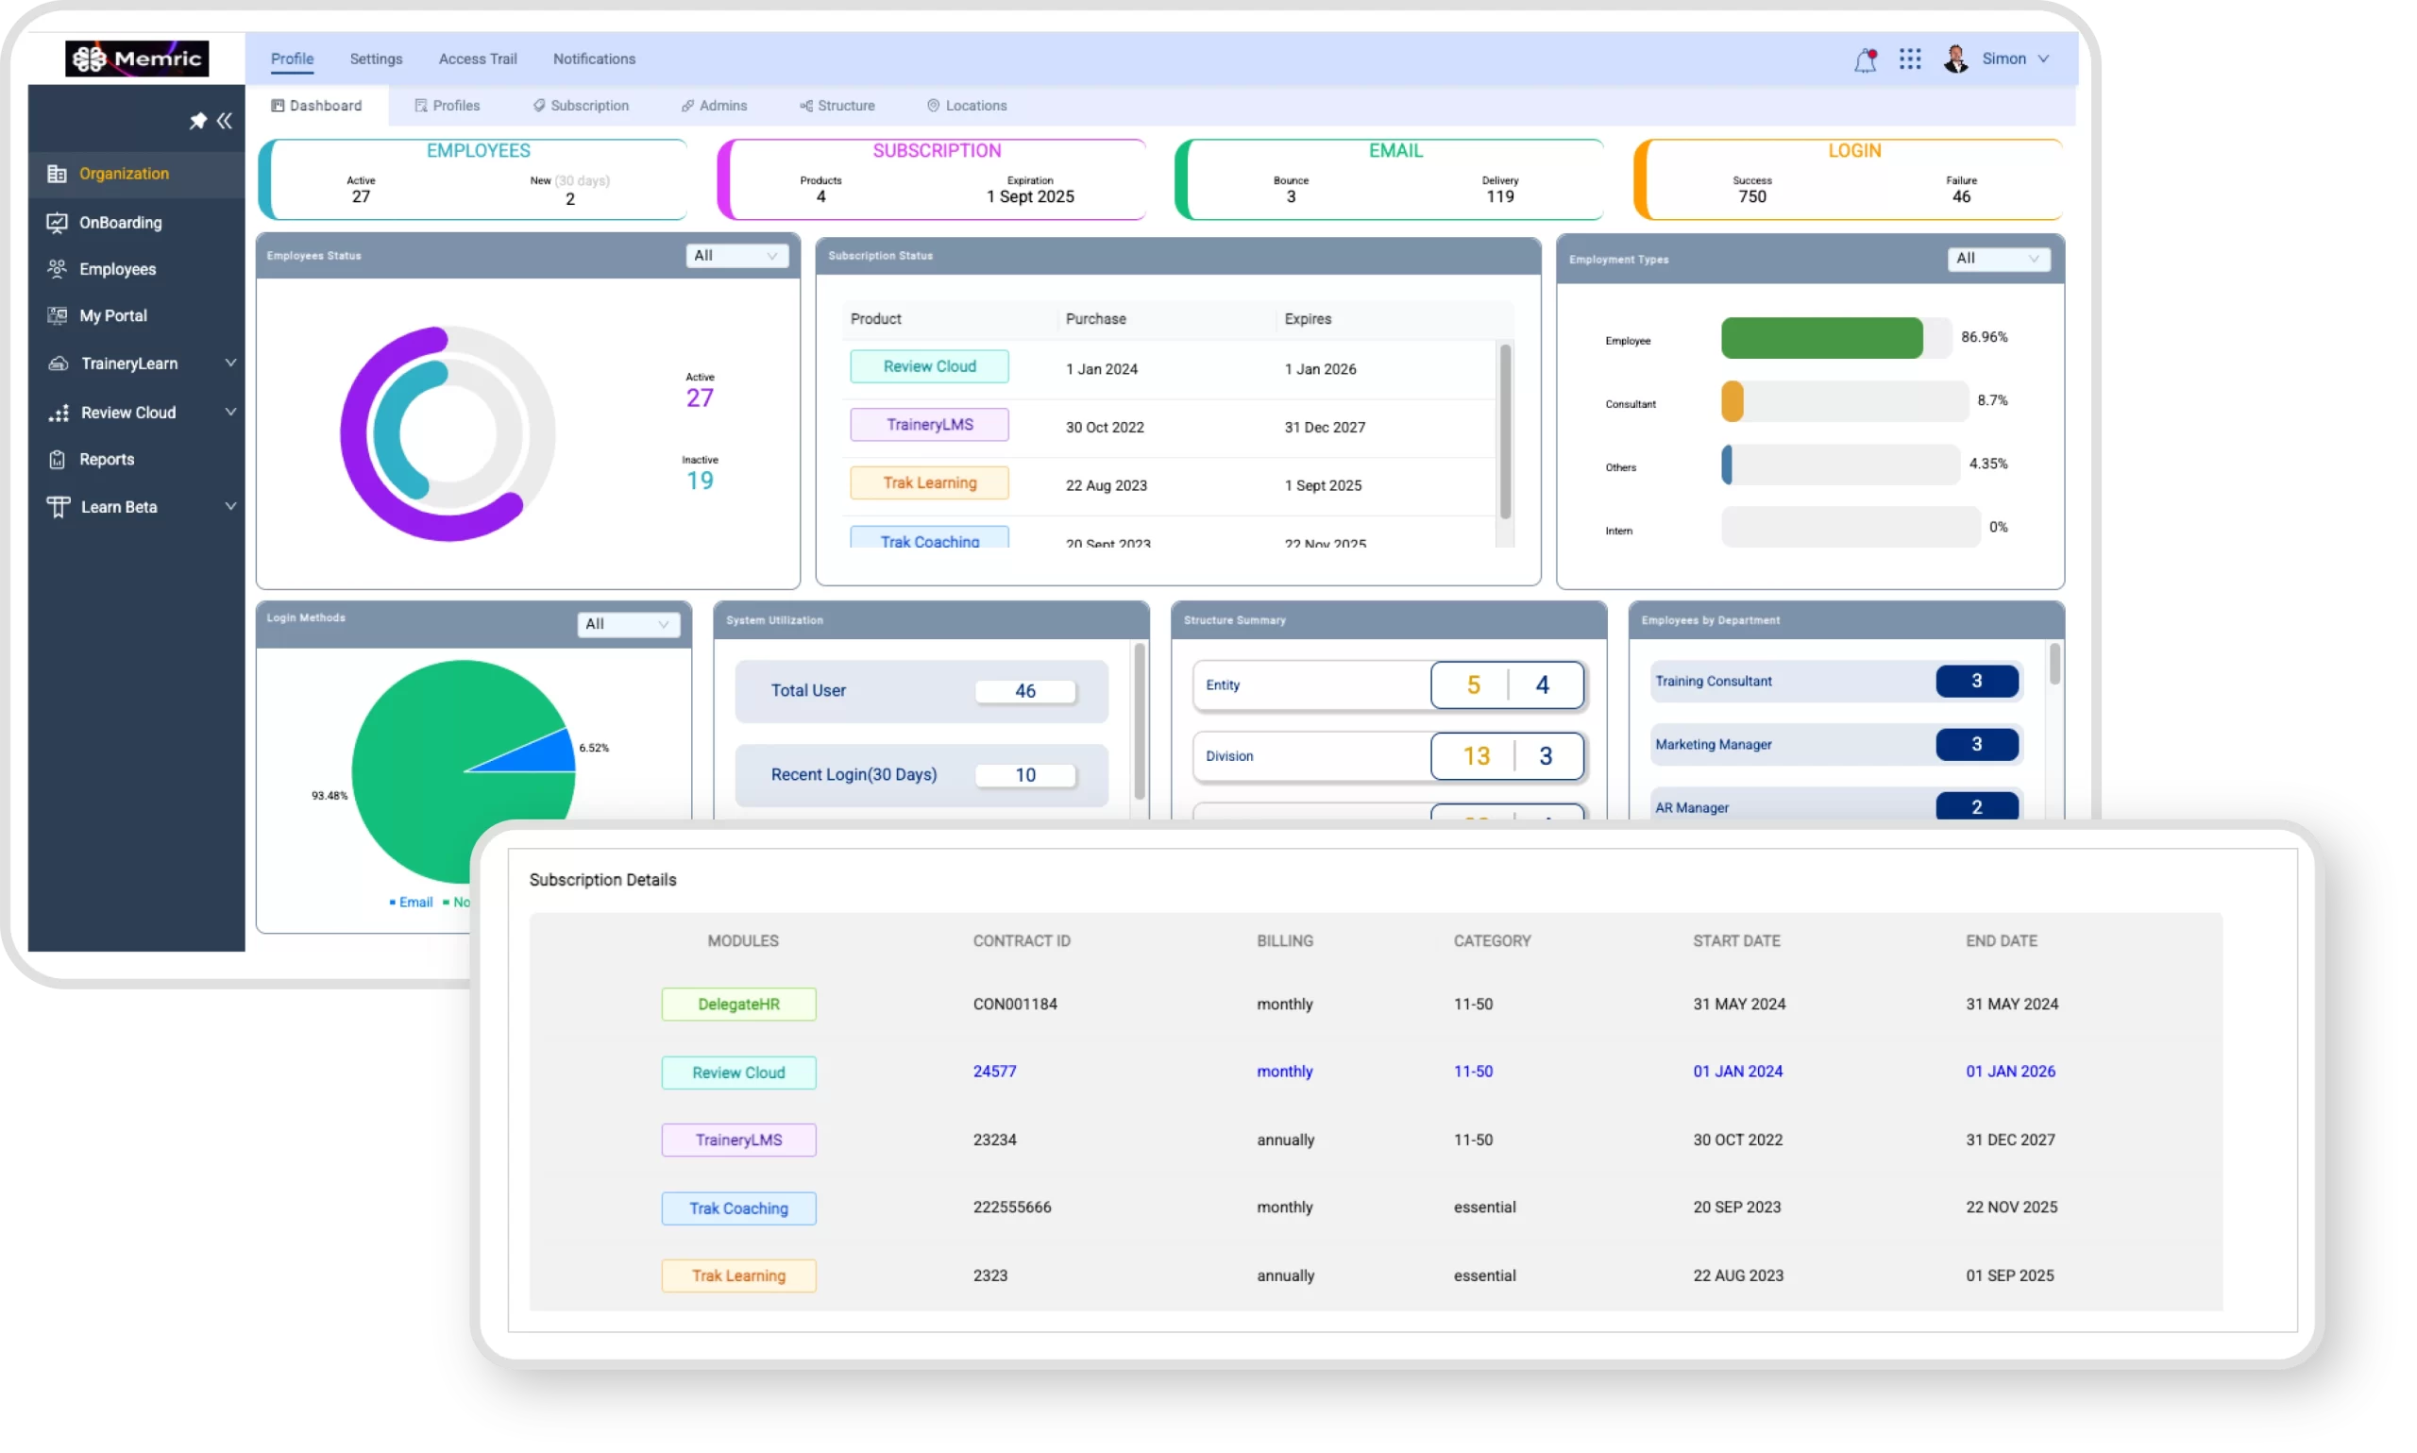Expand the TraineryLearn sidebar submenu

point(230,363)
